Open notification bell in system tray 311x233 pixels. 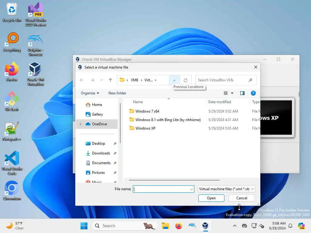coord(290,226)
